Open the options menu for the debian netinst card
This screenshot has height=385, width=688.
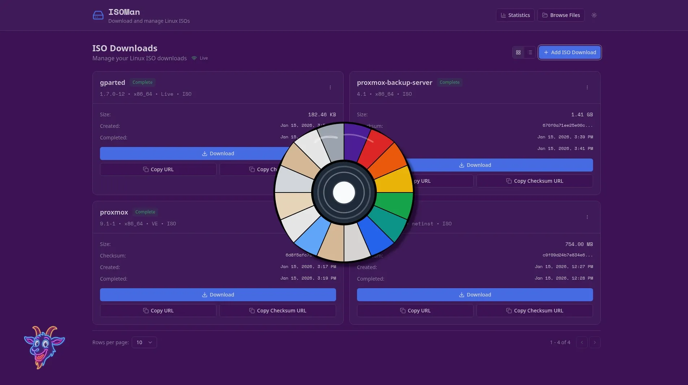click(x=587, y=217)
